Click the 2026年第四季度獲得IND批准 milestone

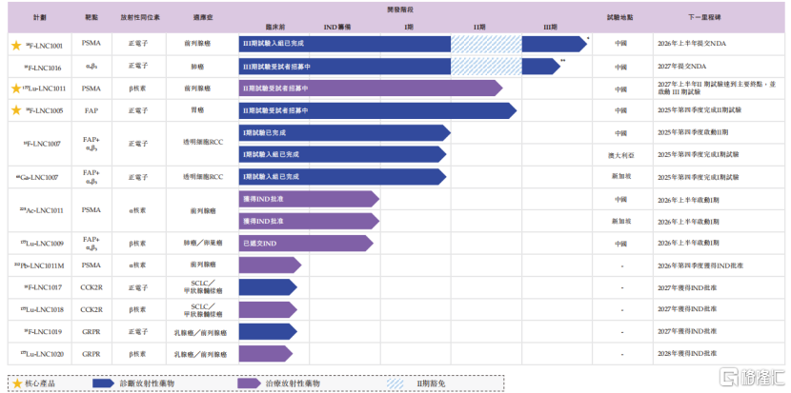tap(700, 265)
